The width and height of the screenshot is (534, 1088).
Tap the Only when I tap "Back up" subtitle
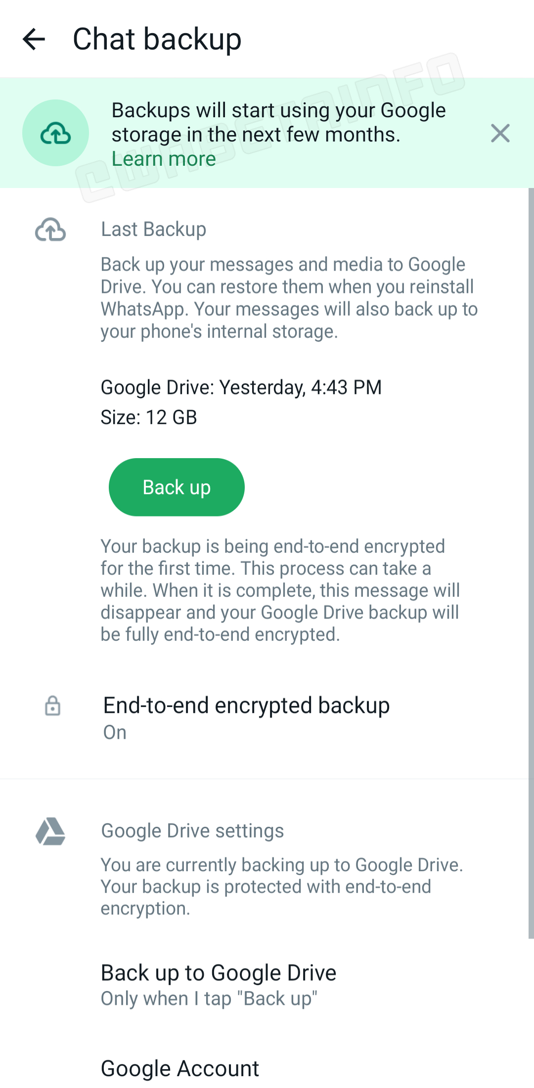click(209, 998)
